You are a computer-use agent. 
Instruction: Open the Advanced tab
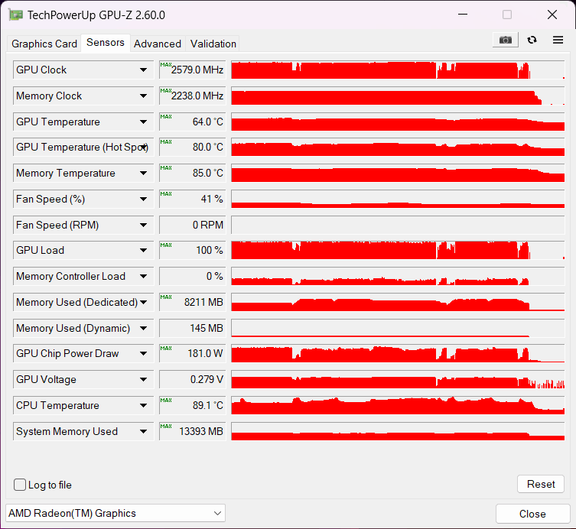158,44
